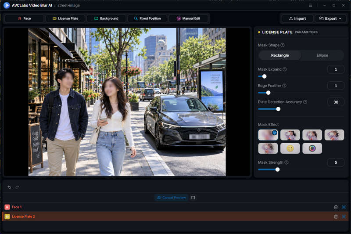Click the frame icon beside Cancel Preview
The image size is (351, 234).
pyautogui.click(x=193, y=198)
